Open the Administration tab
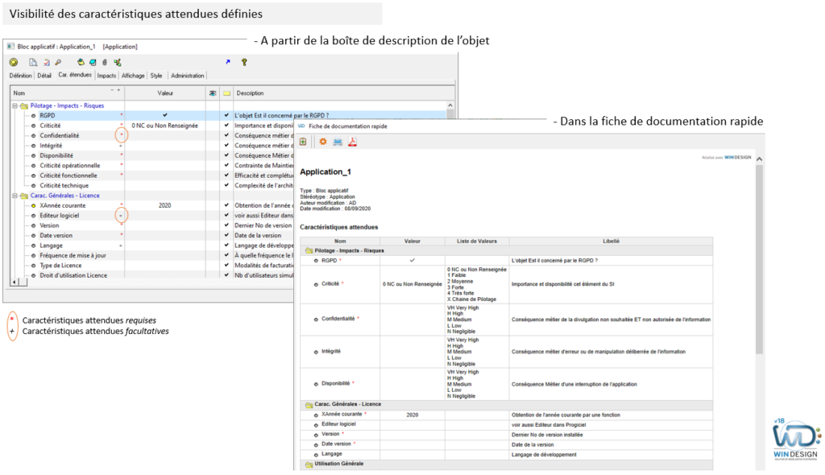825x475 pixels. tap(187, 76)
